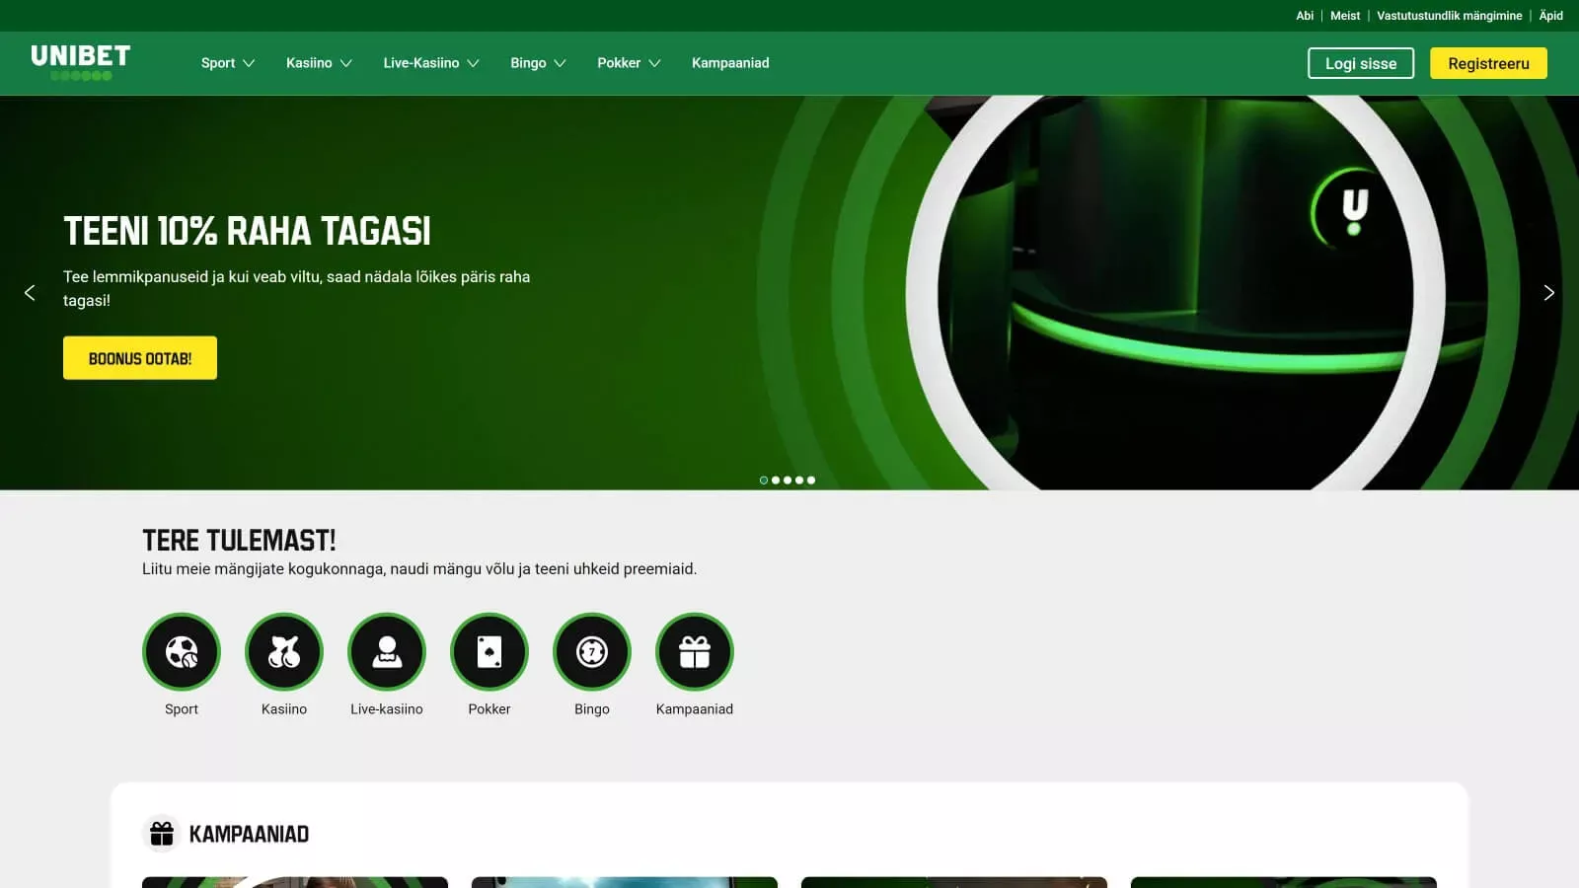This screenshot has width=1579, height=888.
Task: Open the Bingo ball icon
Action: click(592, 652)
